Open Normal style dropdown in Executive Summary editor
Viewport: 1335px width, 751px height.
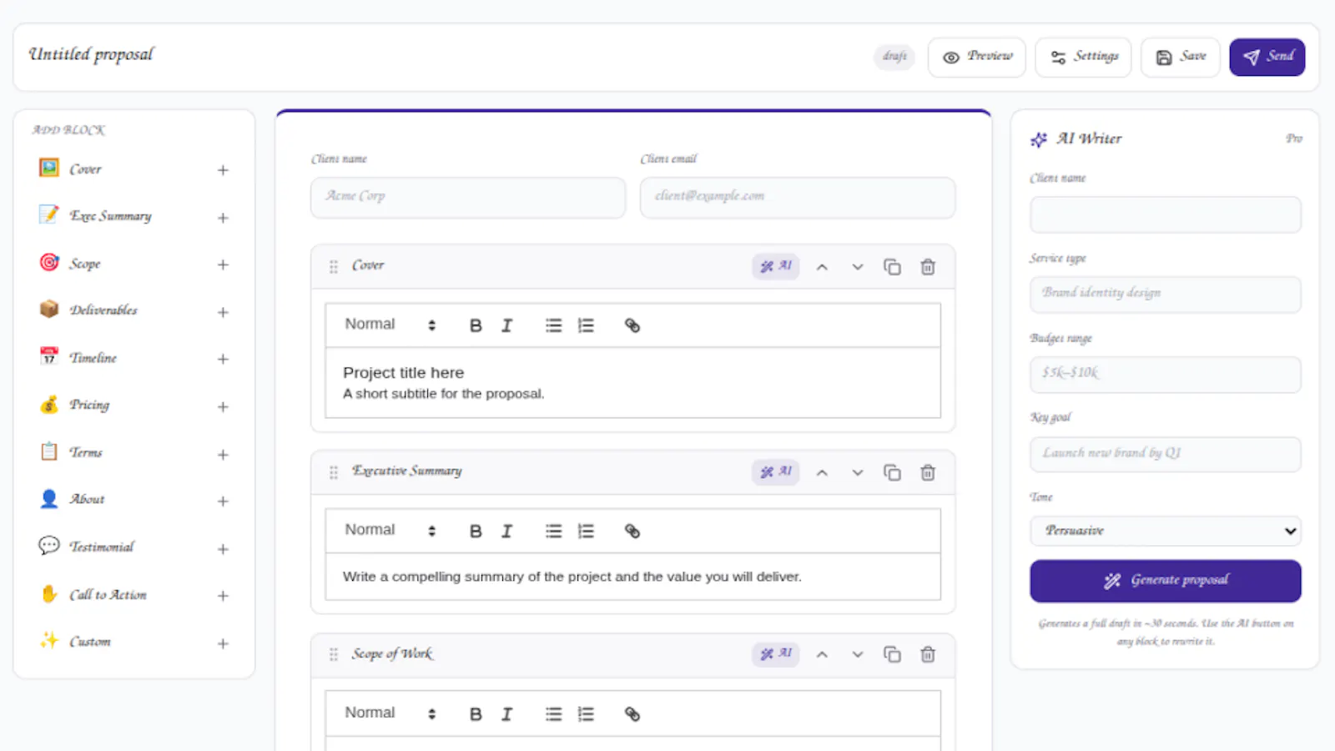point(390,530)
